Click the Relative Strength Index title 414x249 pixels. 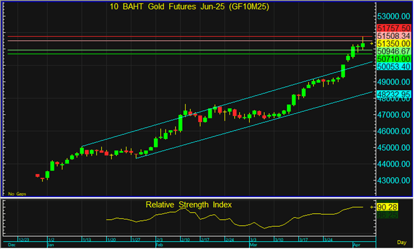pyautogui.click(x=189, y=205)
